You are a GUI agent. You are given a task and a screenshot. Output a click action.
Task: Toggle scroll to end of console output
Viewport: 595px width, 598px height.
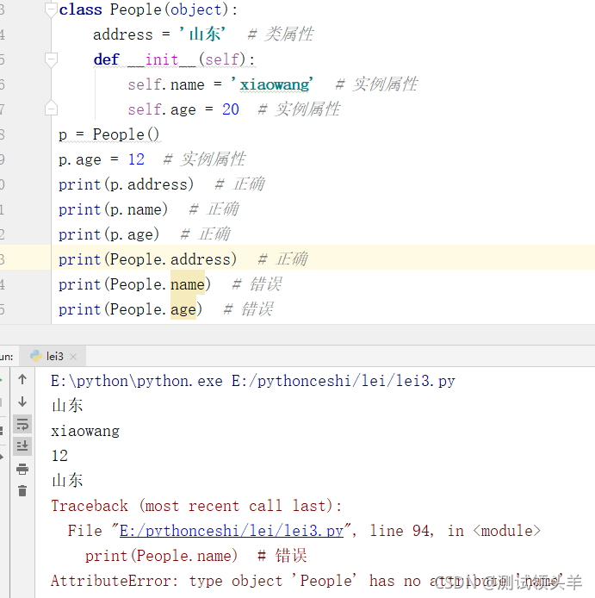coord(22,445)
